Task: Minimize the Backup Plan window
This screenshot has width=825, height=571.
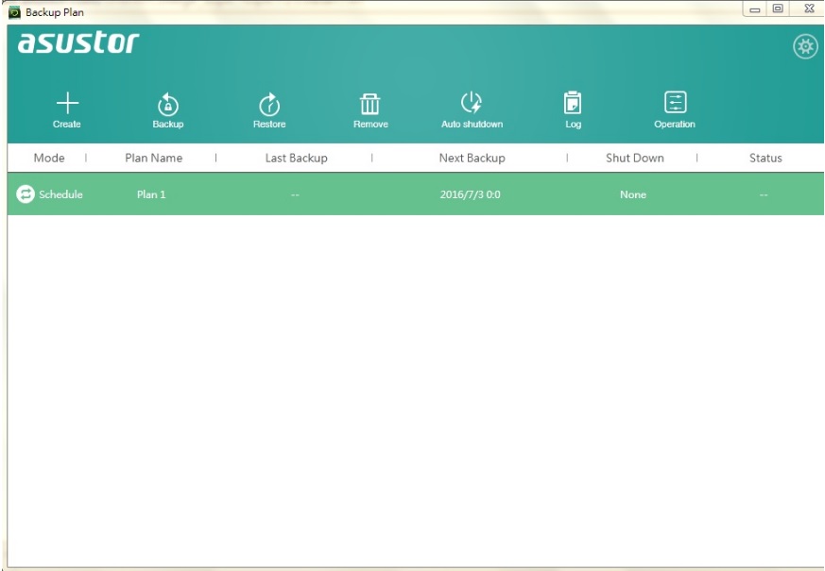Action: click(x=755, y=8)
